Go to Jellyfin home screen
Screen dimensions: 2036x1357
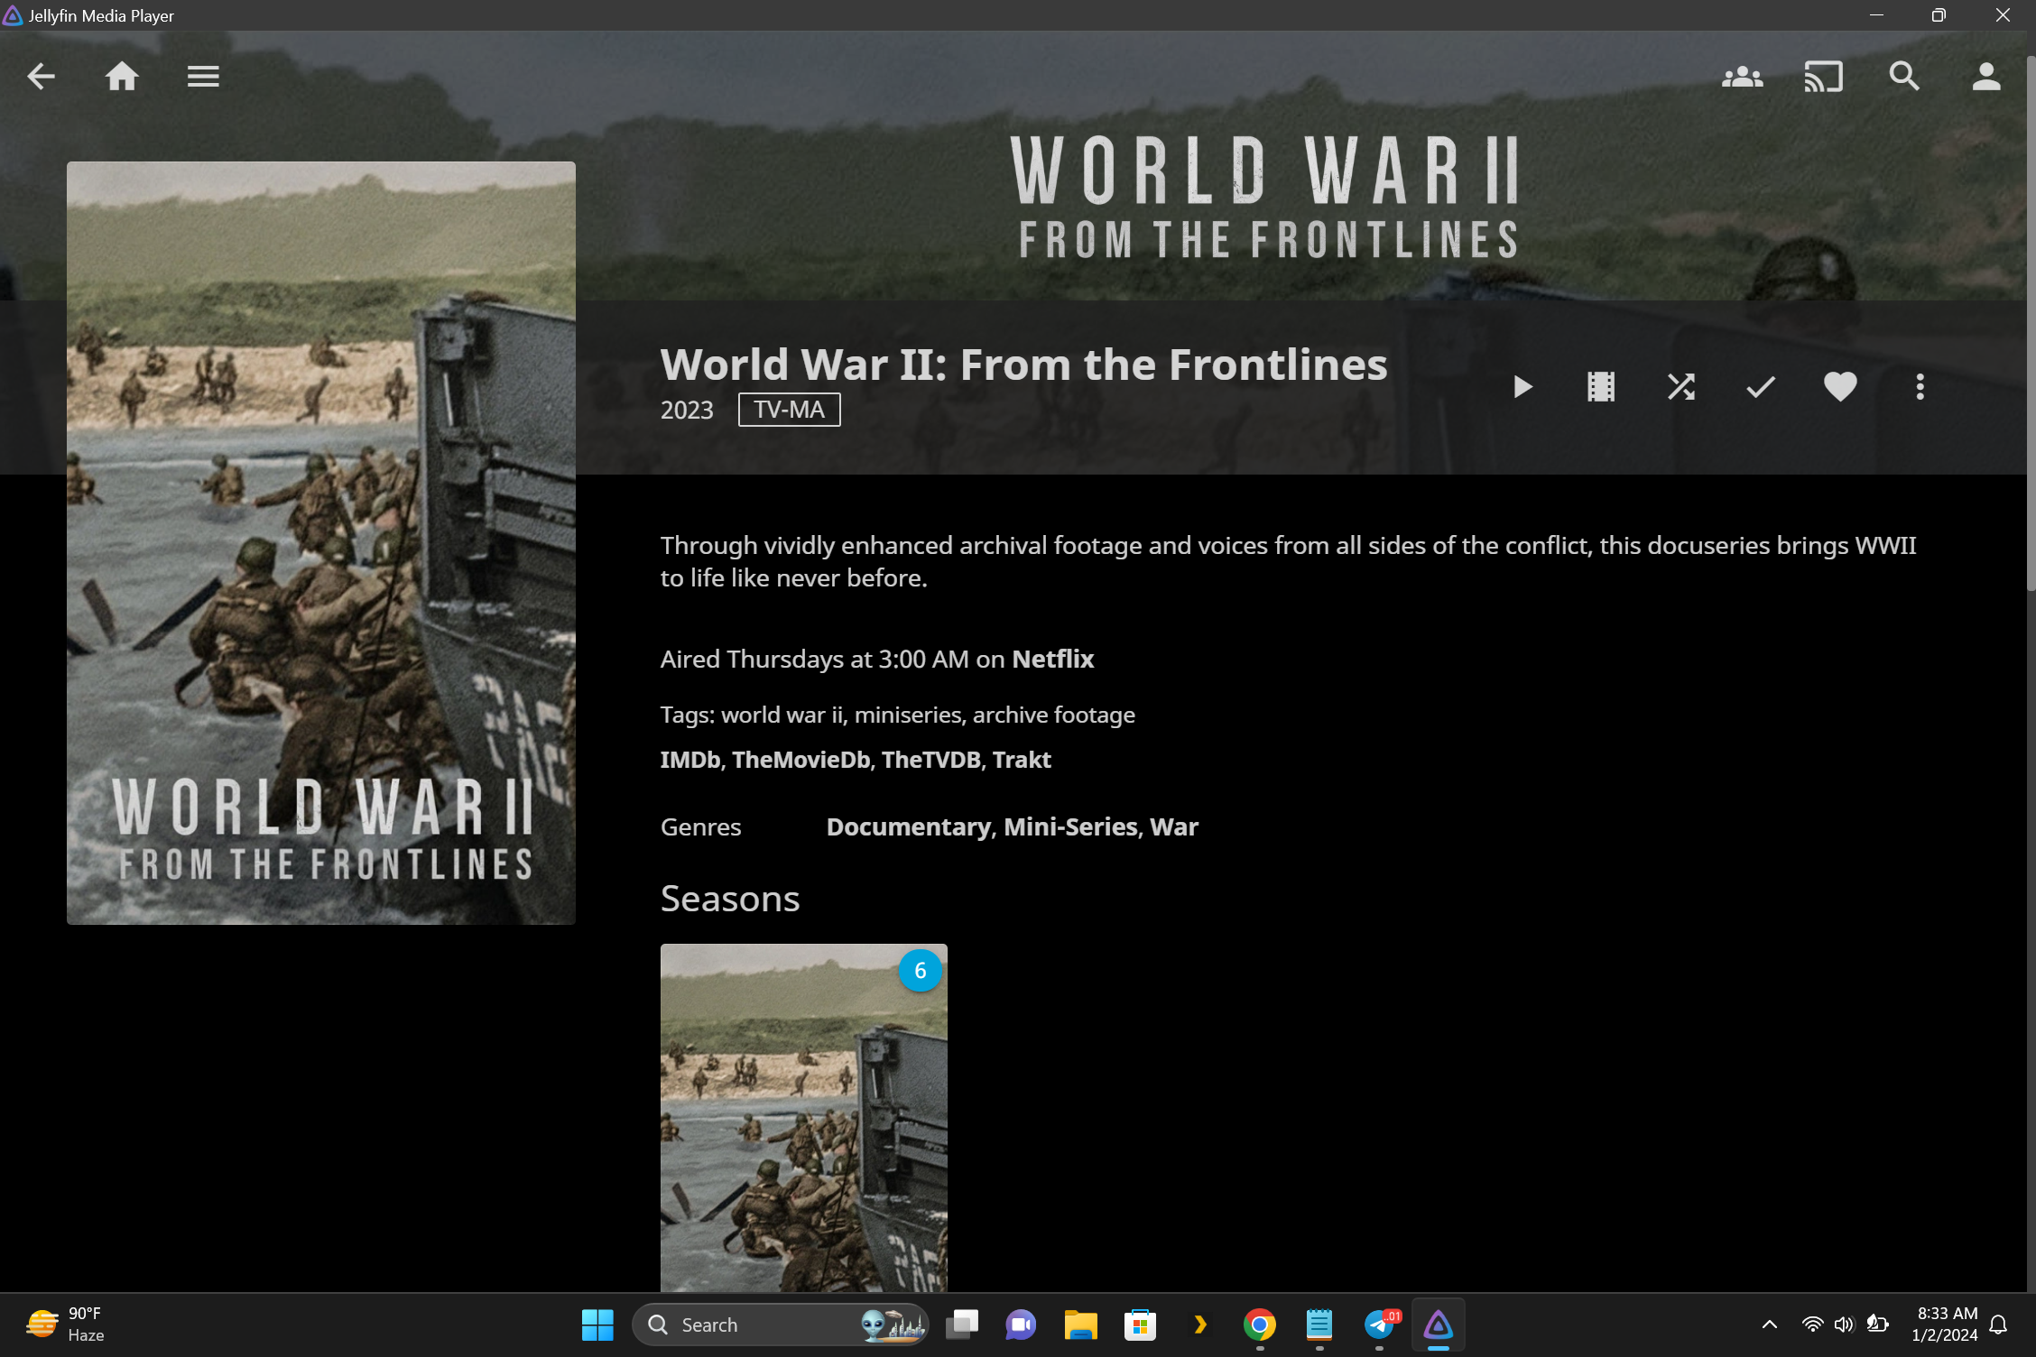coord(122,77)
